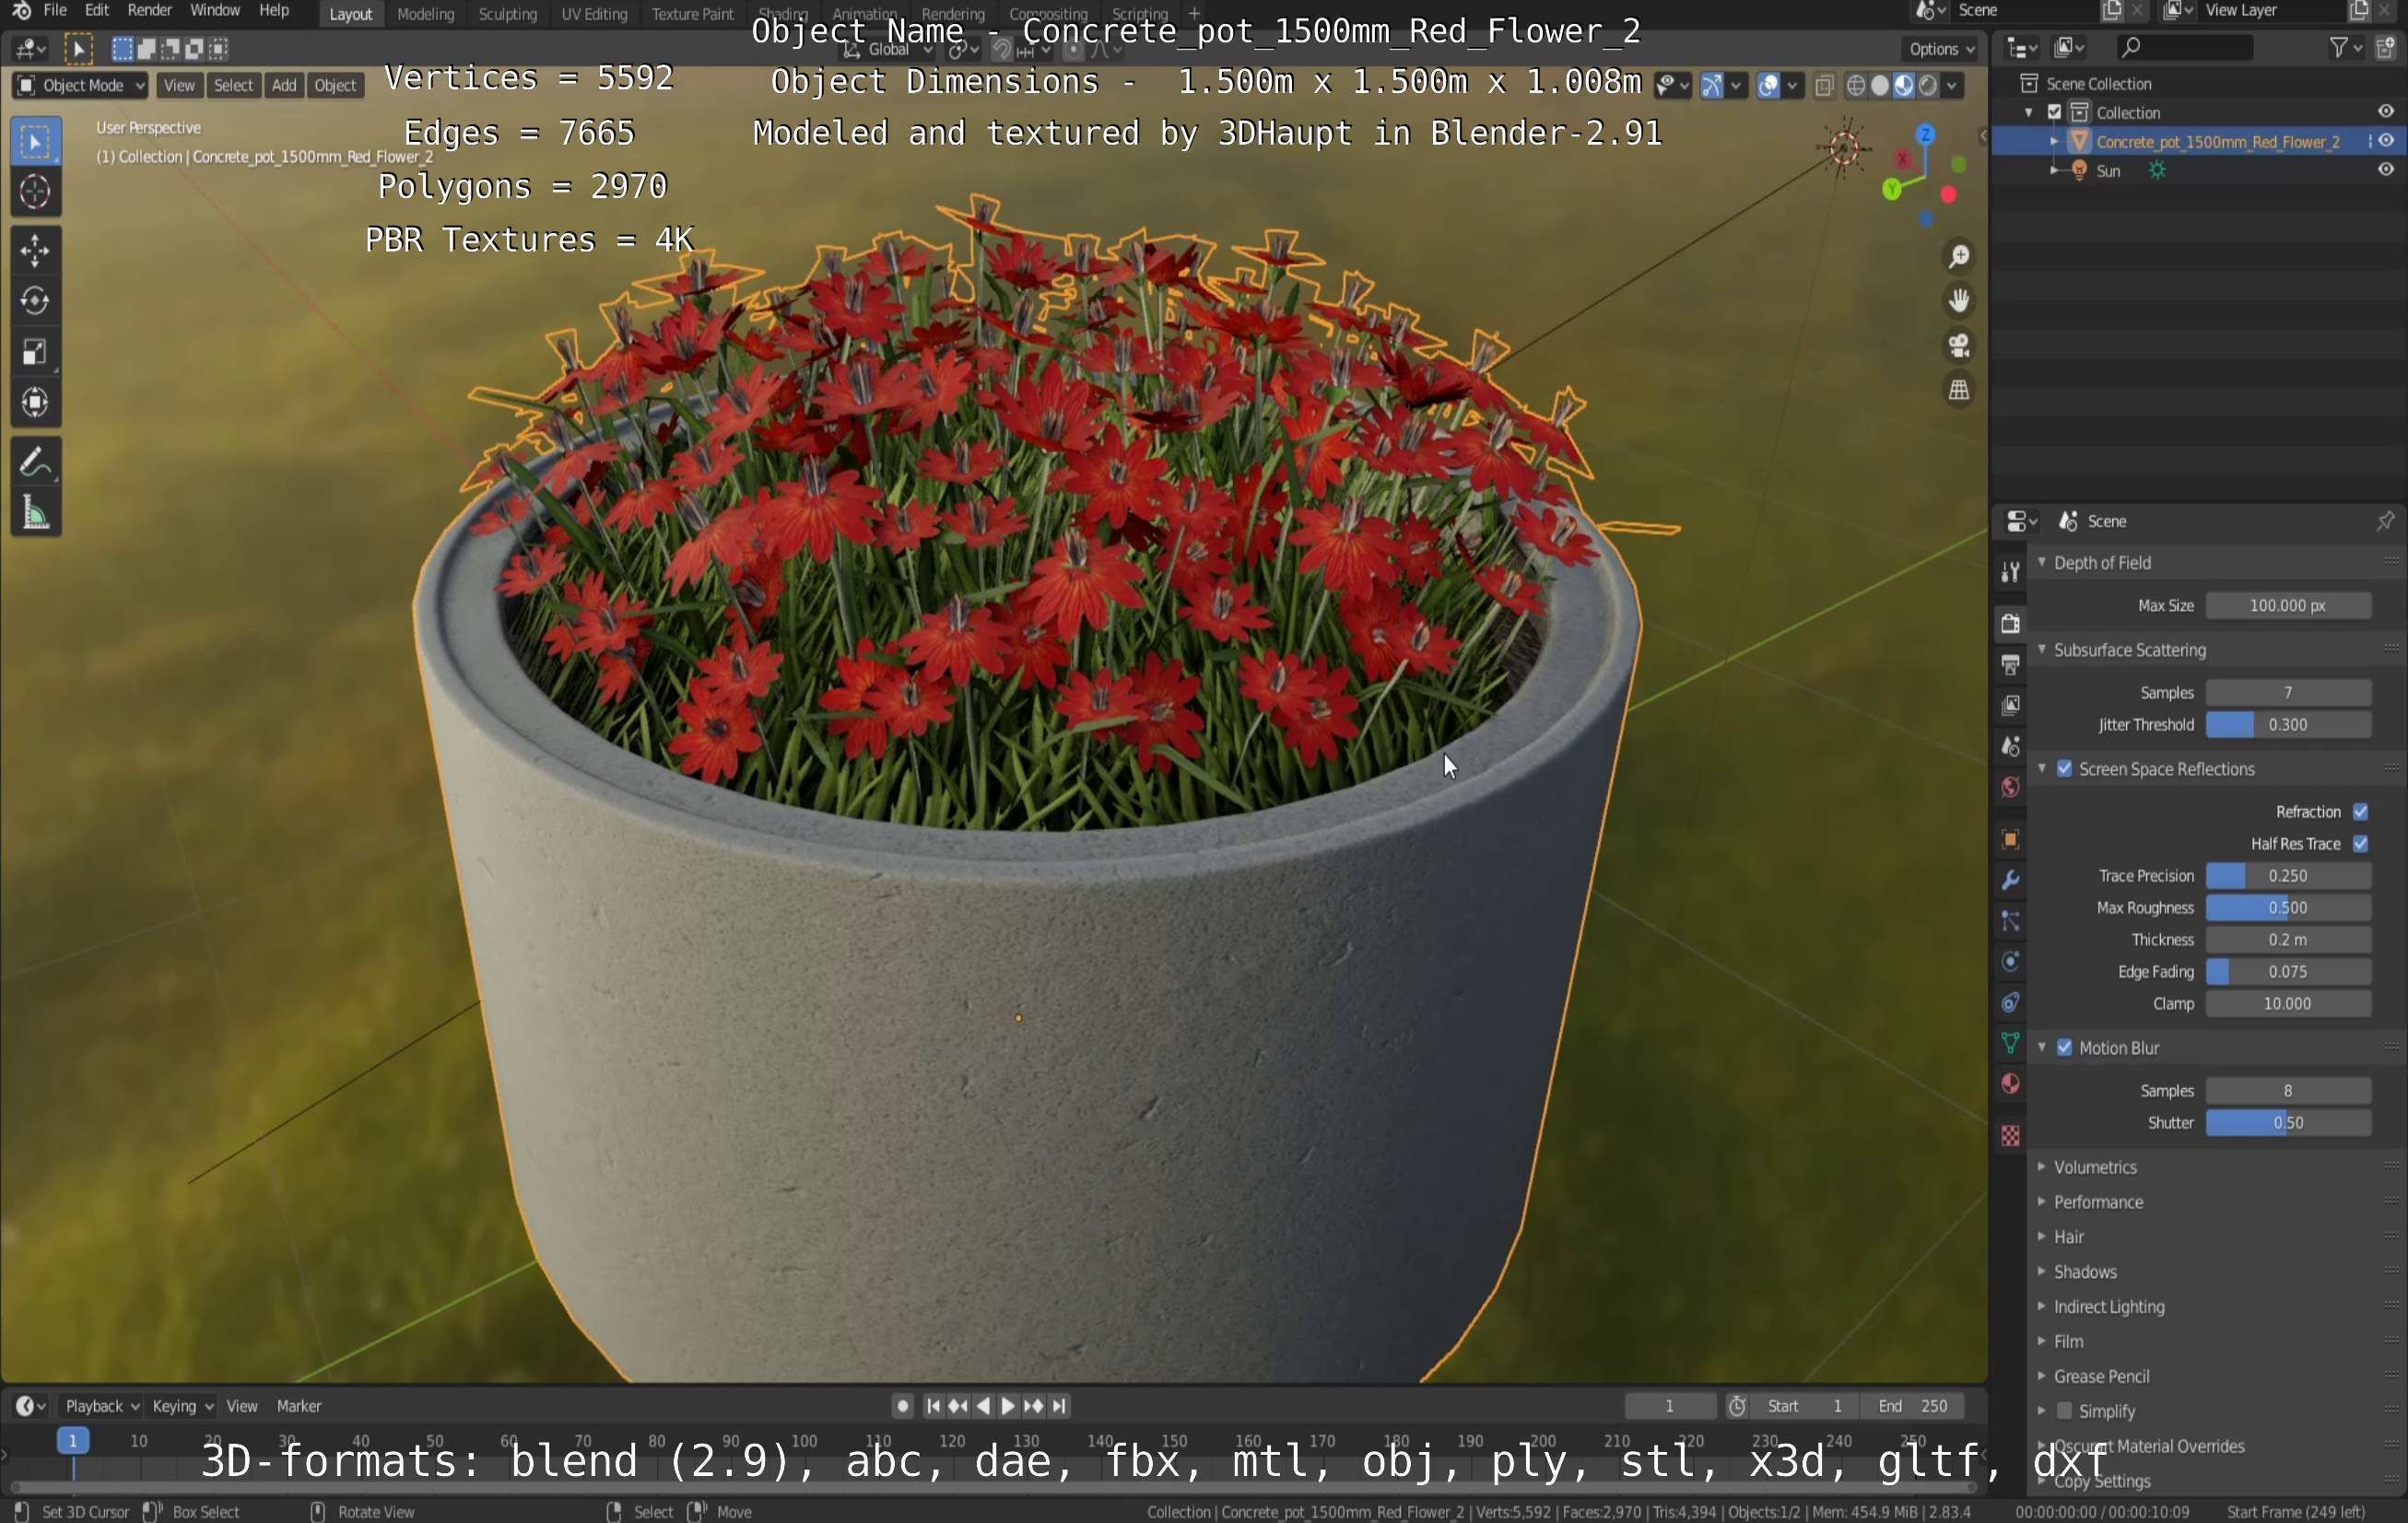Click the viewport zoom magnifier icon
Screen dimensions: 2408x1523
(x=1959, y=256)
